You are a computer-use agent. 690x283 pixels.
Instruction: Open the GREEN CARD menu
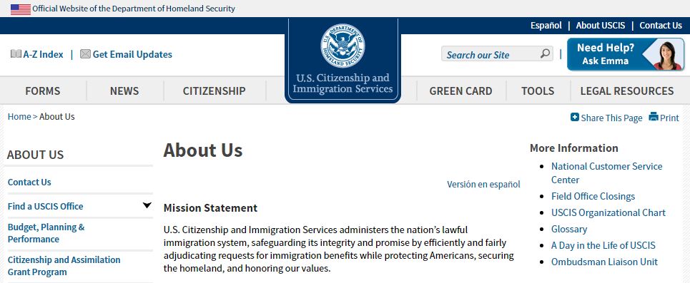tap(460, 91)
